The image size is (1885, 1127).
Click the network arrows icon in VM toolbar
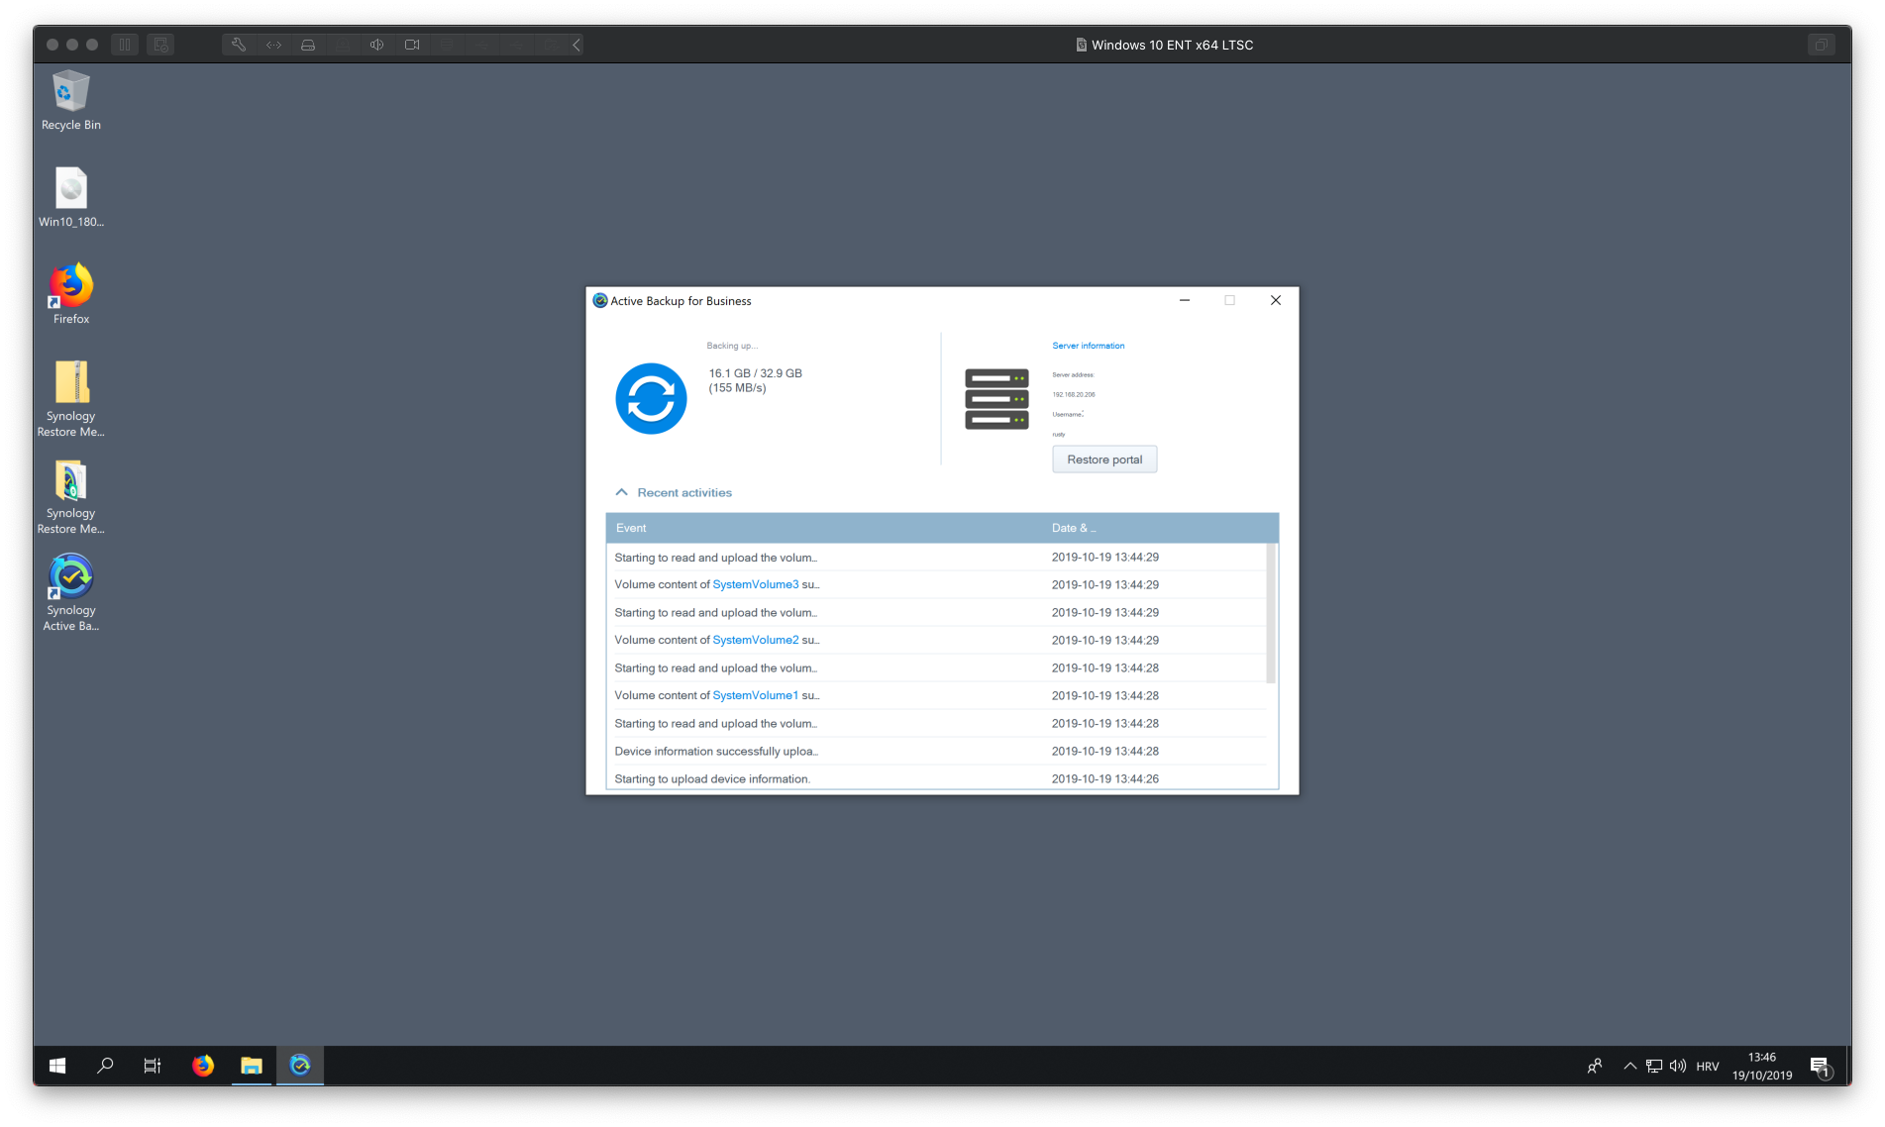[x=273, y=45]
